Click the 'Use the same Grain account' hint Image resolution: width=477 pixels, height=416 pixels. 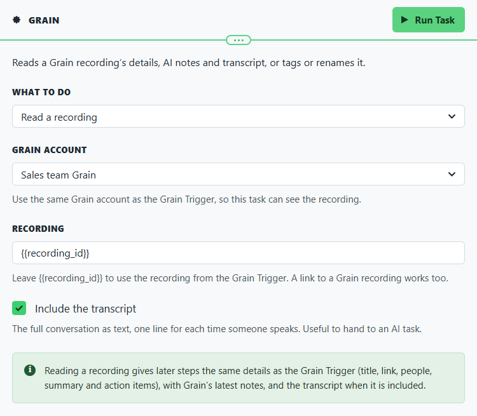(x=186, y=199)
